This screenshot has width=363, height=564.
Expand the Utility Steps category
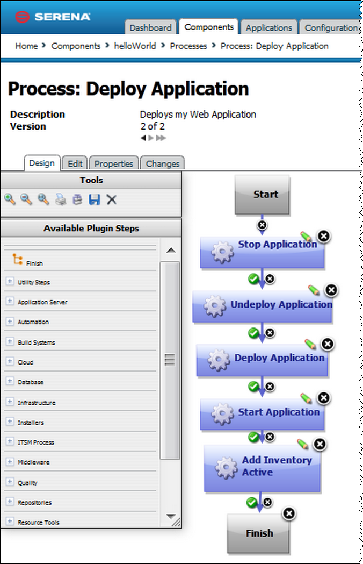[x=10, y=281]
